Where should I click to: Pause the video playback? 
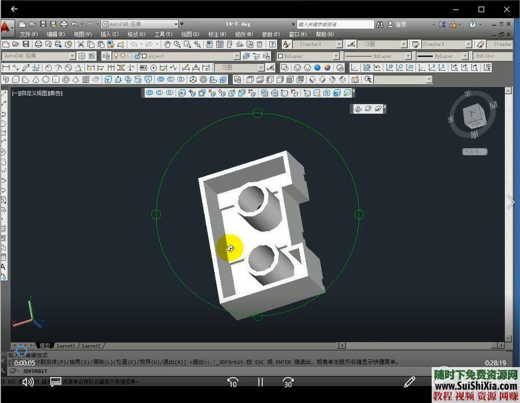[260, 382]
